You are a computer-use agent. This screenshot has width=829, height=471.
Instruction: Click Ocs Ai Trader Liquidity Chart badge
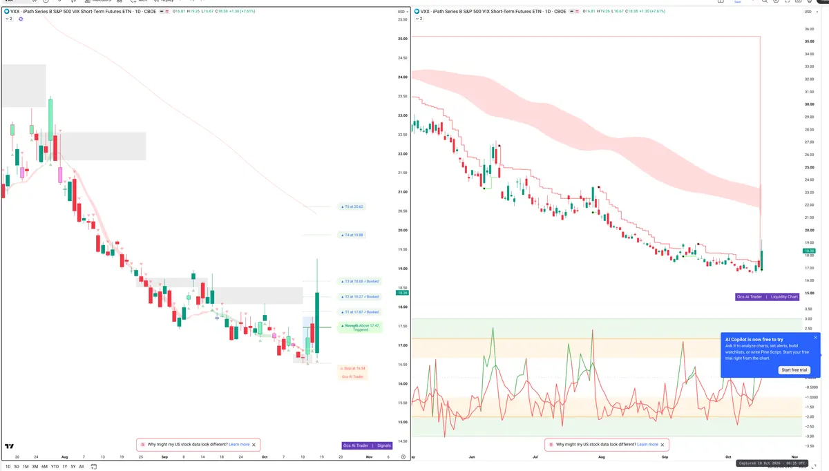(x=768, y=297)
